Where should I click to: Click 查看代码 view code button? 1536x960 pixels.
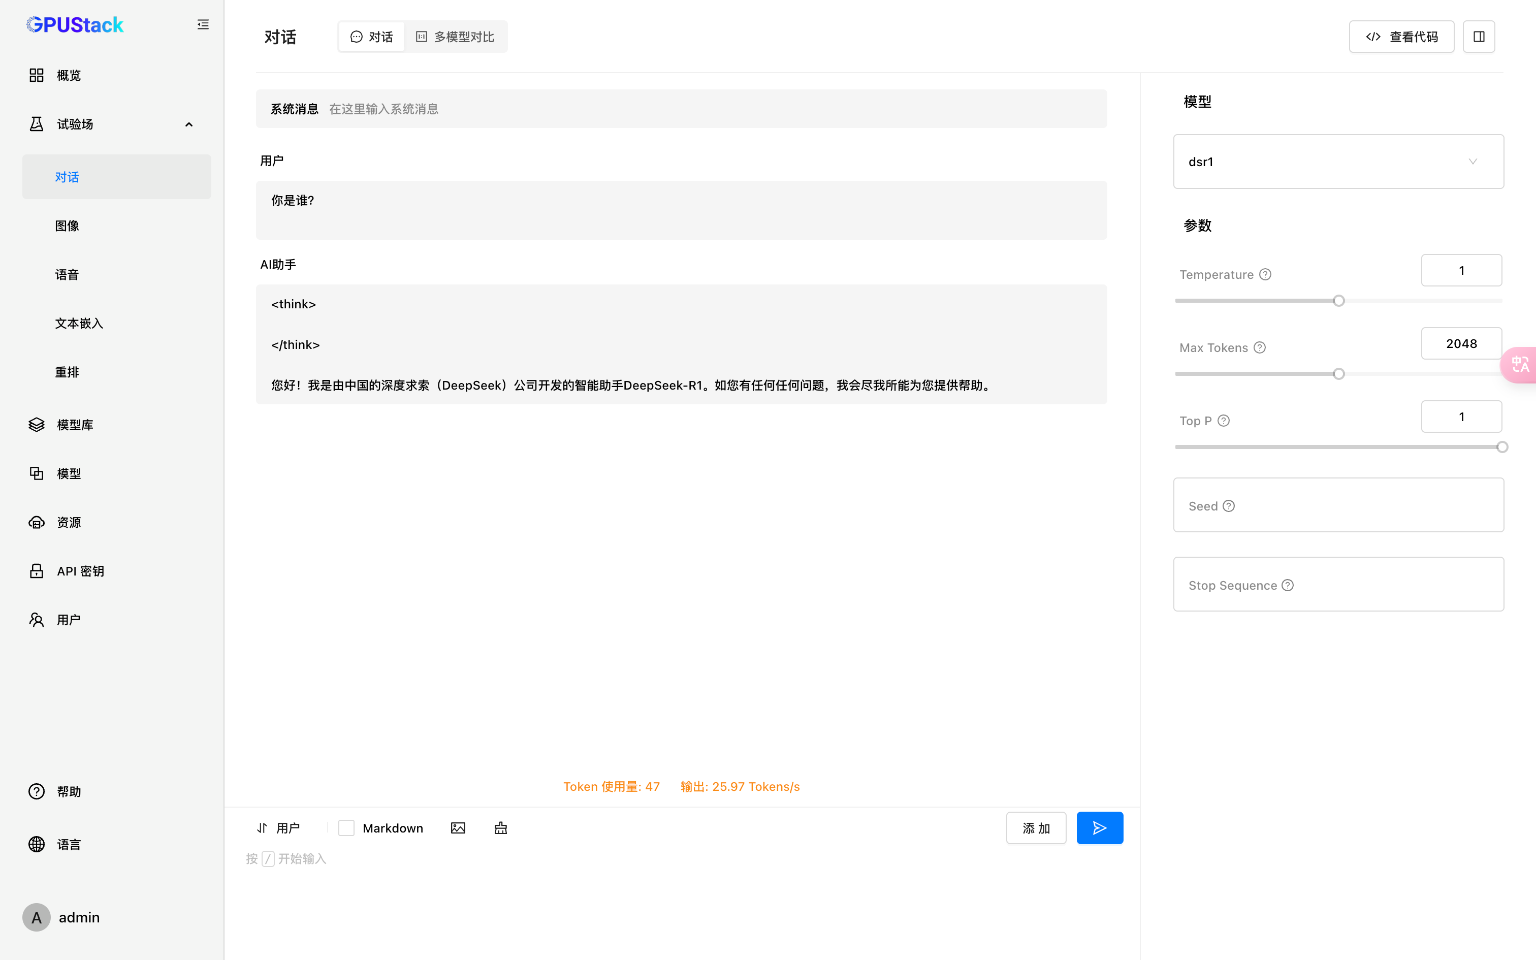pyautogui.click(x=1401, y=37)
